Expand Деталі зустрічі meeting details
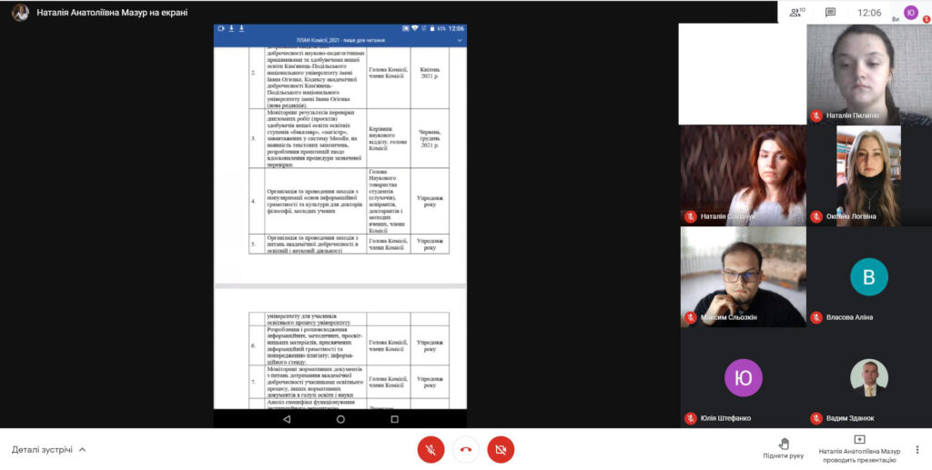 49,449
